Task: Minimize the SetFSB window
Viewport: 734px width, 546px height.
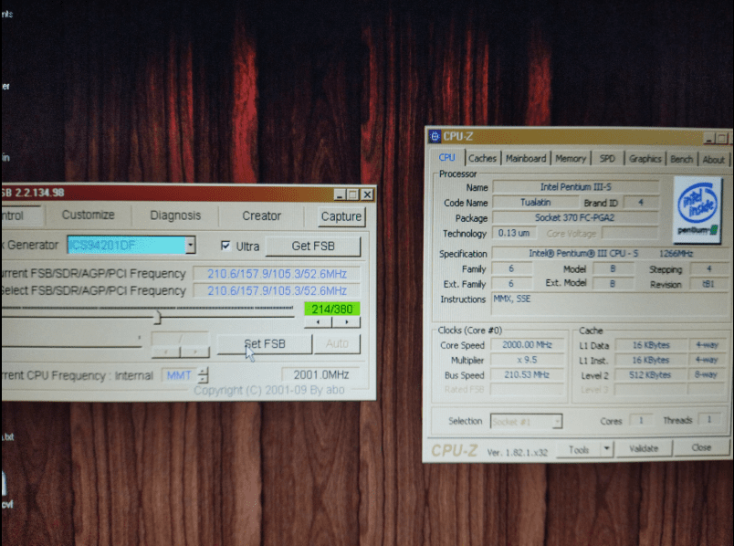Action: click(x=340, y=194)
